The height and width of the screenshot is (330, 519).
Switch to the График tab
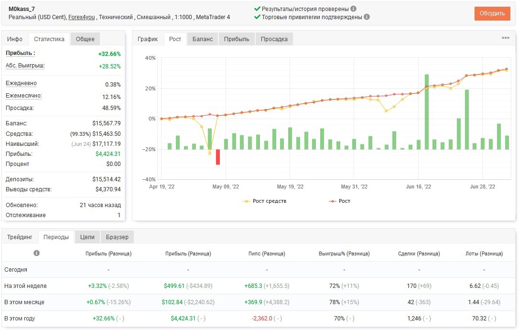coord(148,39)
